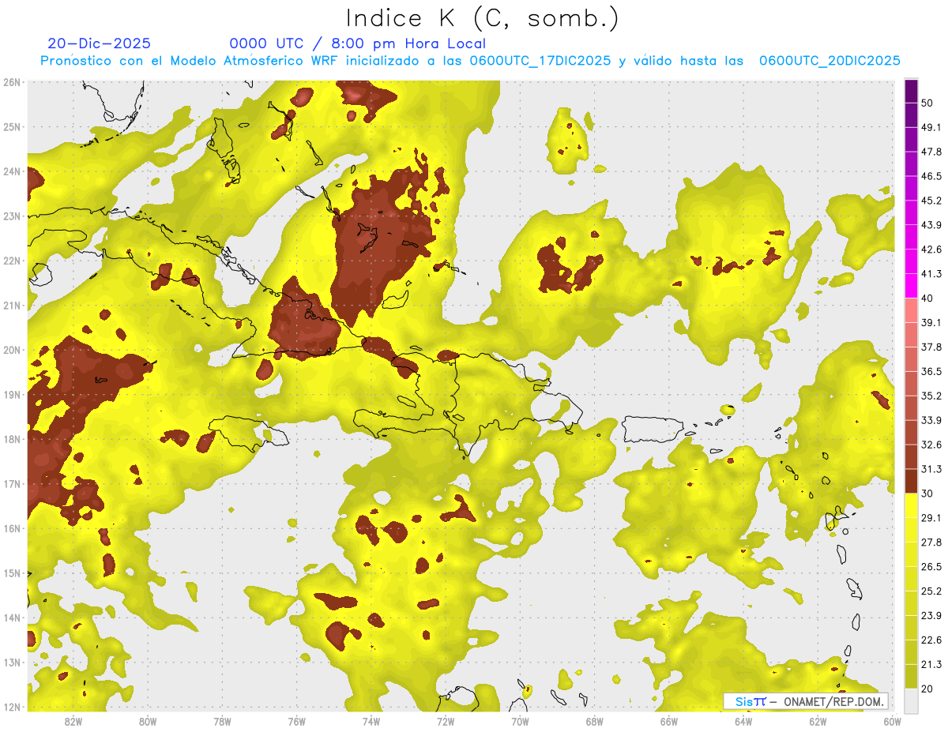Pick the salmon swatch between 39.1 and 40
The height and width of the screenshot is (732, 948).
tap(911, 310)
